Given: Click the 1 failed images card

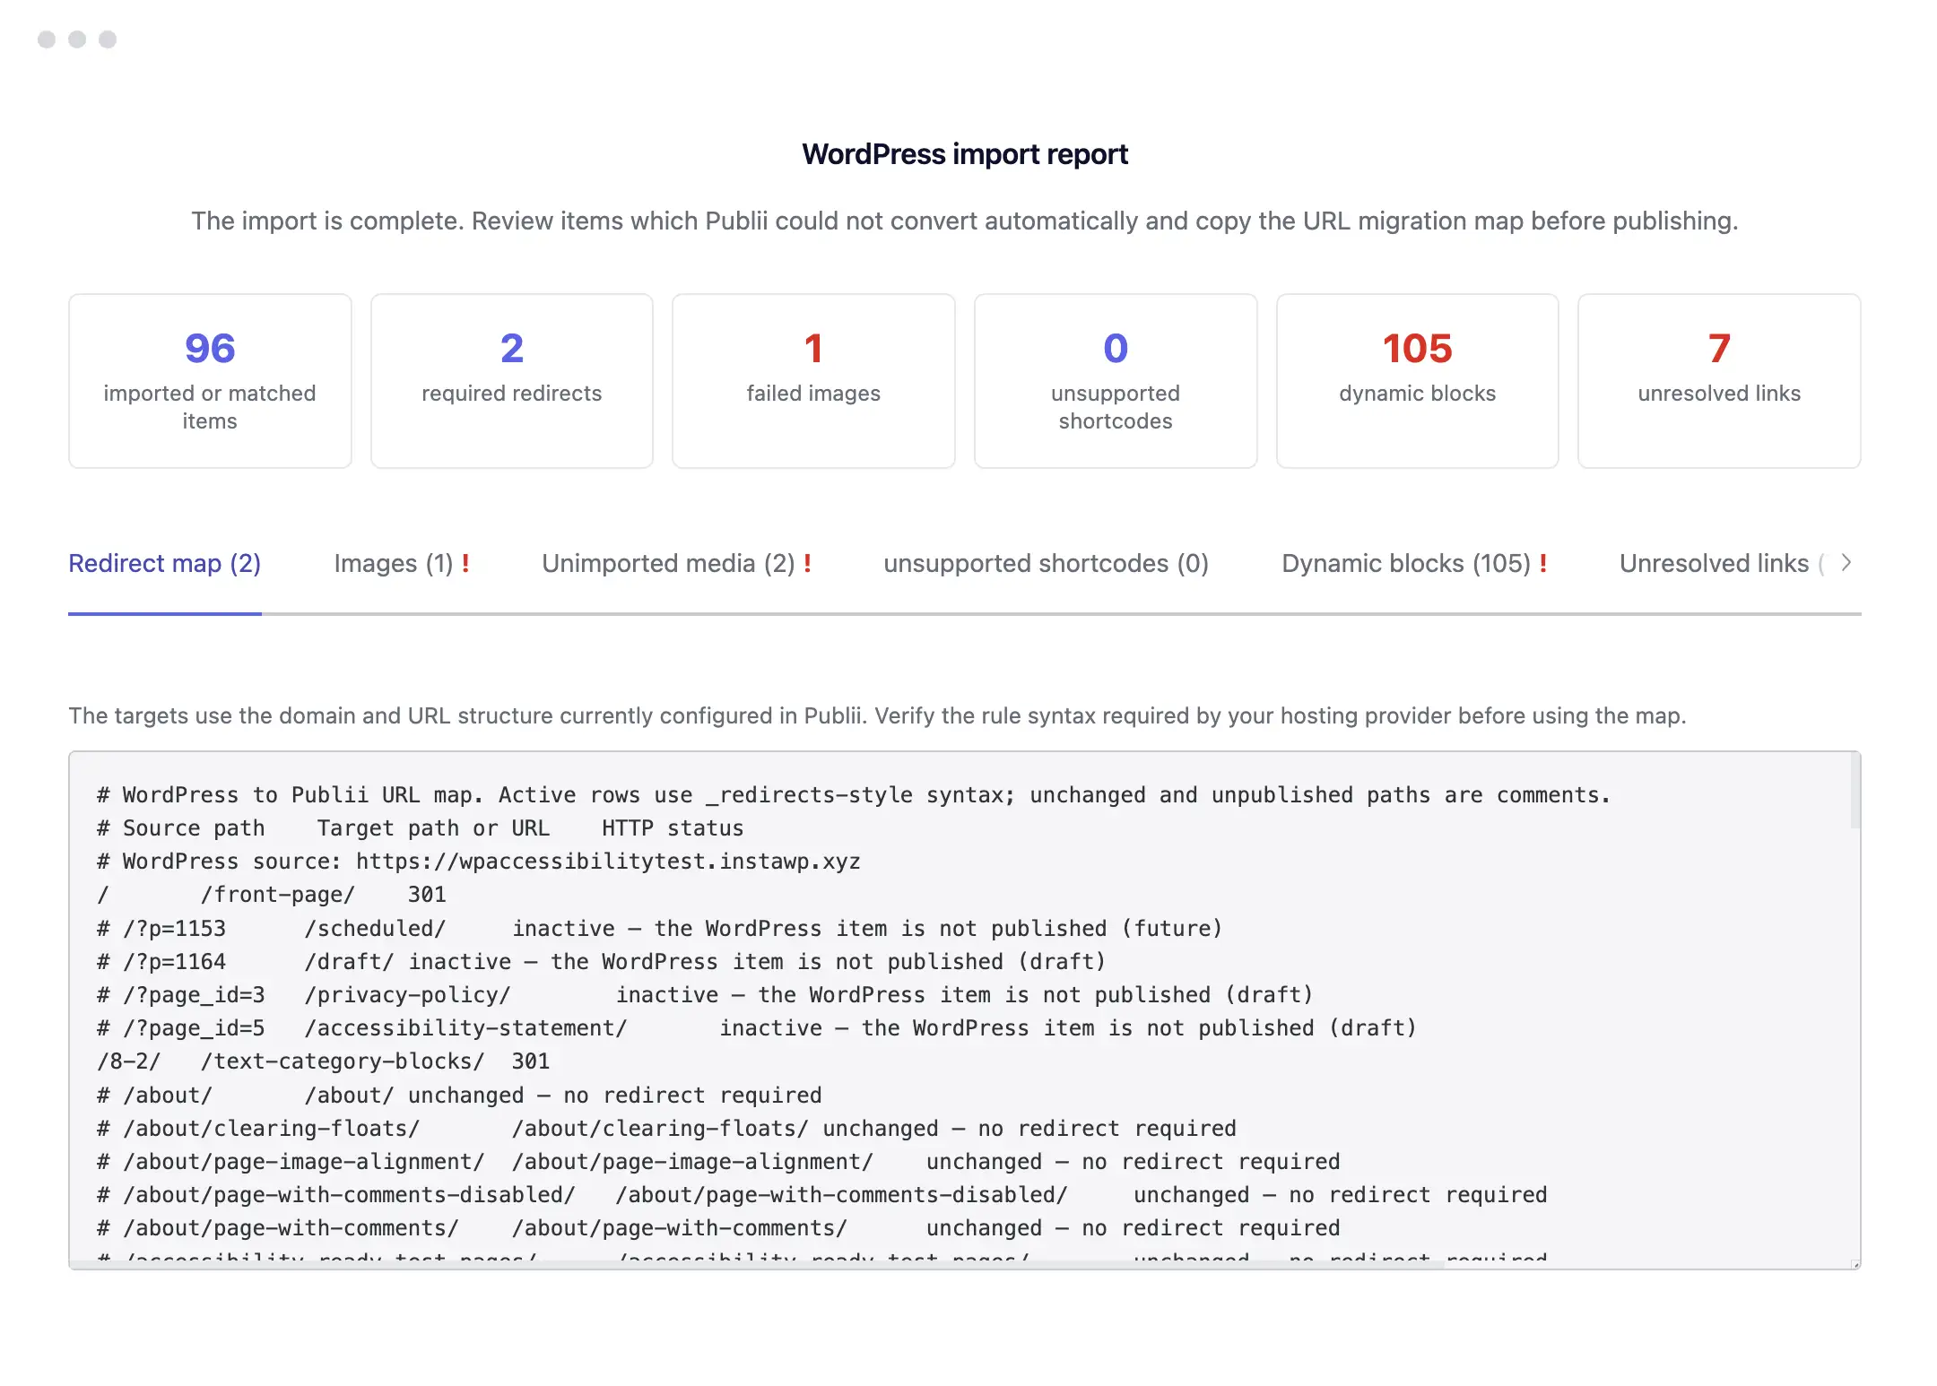Looking at the screenshot, I should [813, 381].
